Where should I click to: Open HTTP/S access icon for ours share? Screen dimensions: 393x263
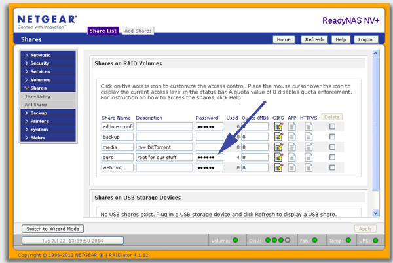[309, 158]
